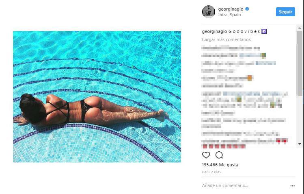Screen dimensions: 304x194
Task: Click the blue verified badge
Action: pyautogui.click(x=247, y=9)
